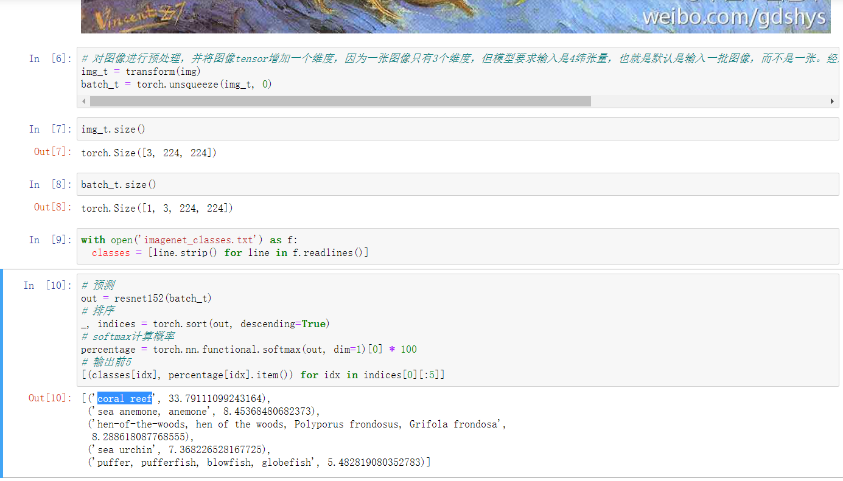
Task: Click the painting image output thumbnail
Action: tap(455, 16)
